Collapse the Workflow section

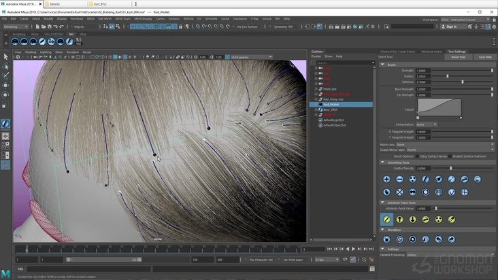click(382, 230)
